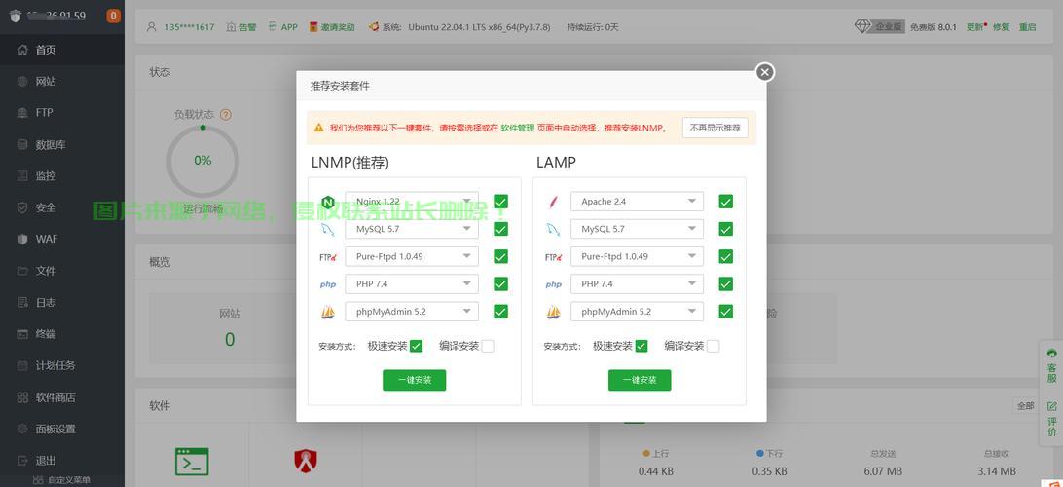Toggle 极速安装 checkbox in LAMP
The width and height of the screenshot is (1063, 487).
641,346
